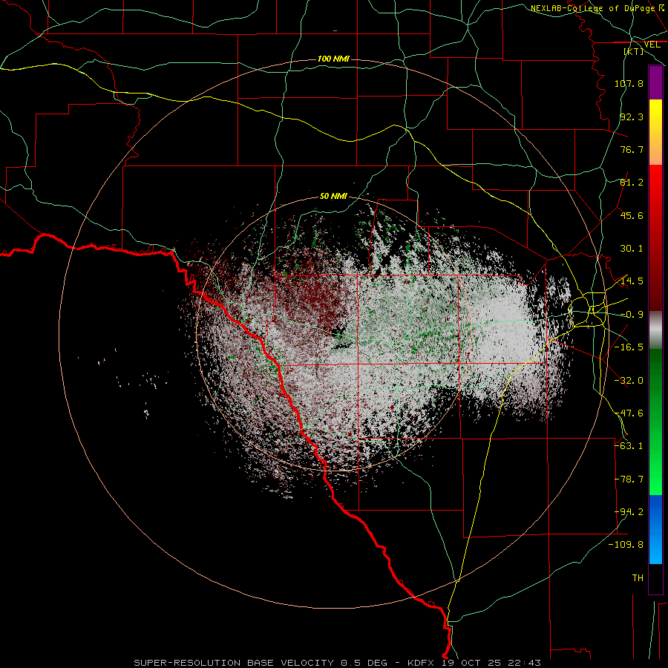This screenshot has height=668, width=668.
Task: Click the -109.8 scale value
Action: pyautogui.click(x=626, y=545)
